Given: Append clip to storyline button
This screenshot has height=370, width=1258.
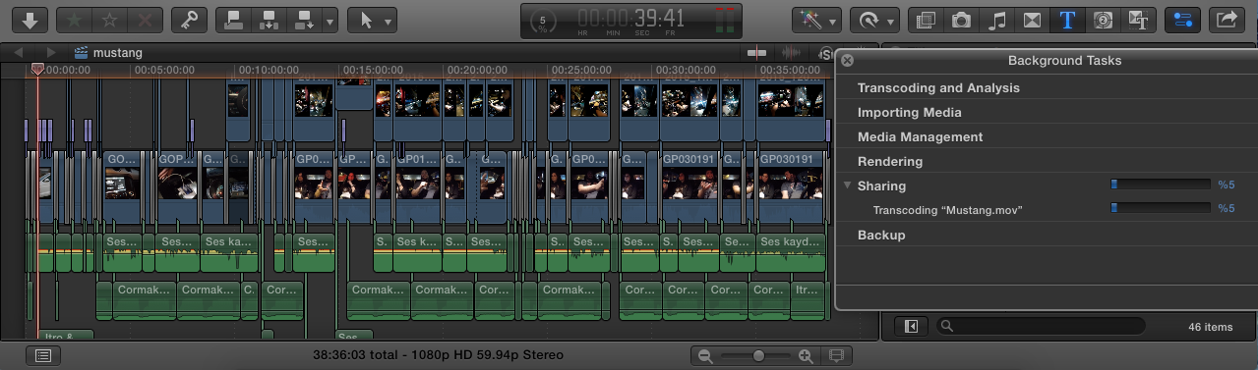Looking at the screenshot, I should pos(303,20).
